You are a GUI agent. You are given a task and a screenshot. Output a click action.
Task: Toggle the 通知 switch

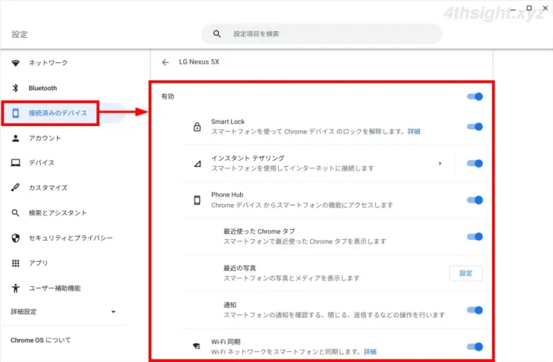[x=475, y=310]
